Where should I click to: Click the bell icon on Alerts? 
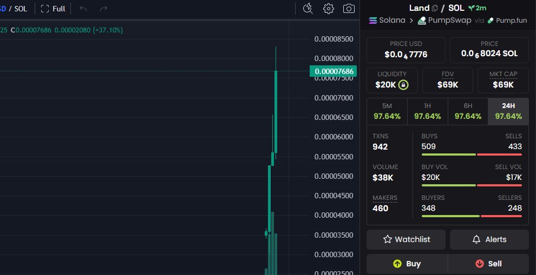click(476, 239)
